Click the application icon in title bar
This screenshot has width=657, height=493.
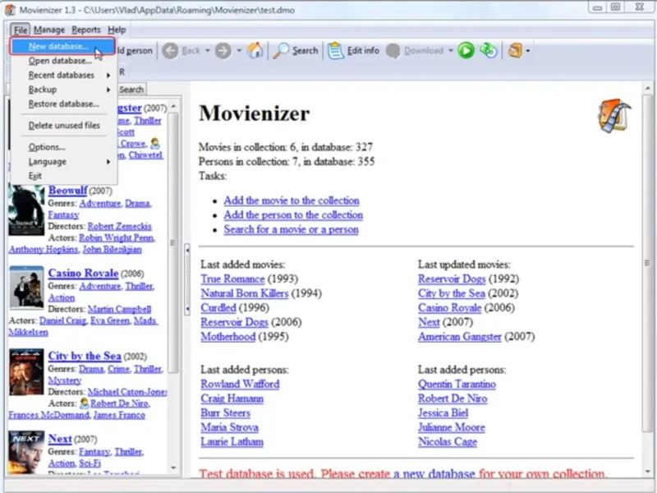click(10, 10)
